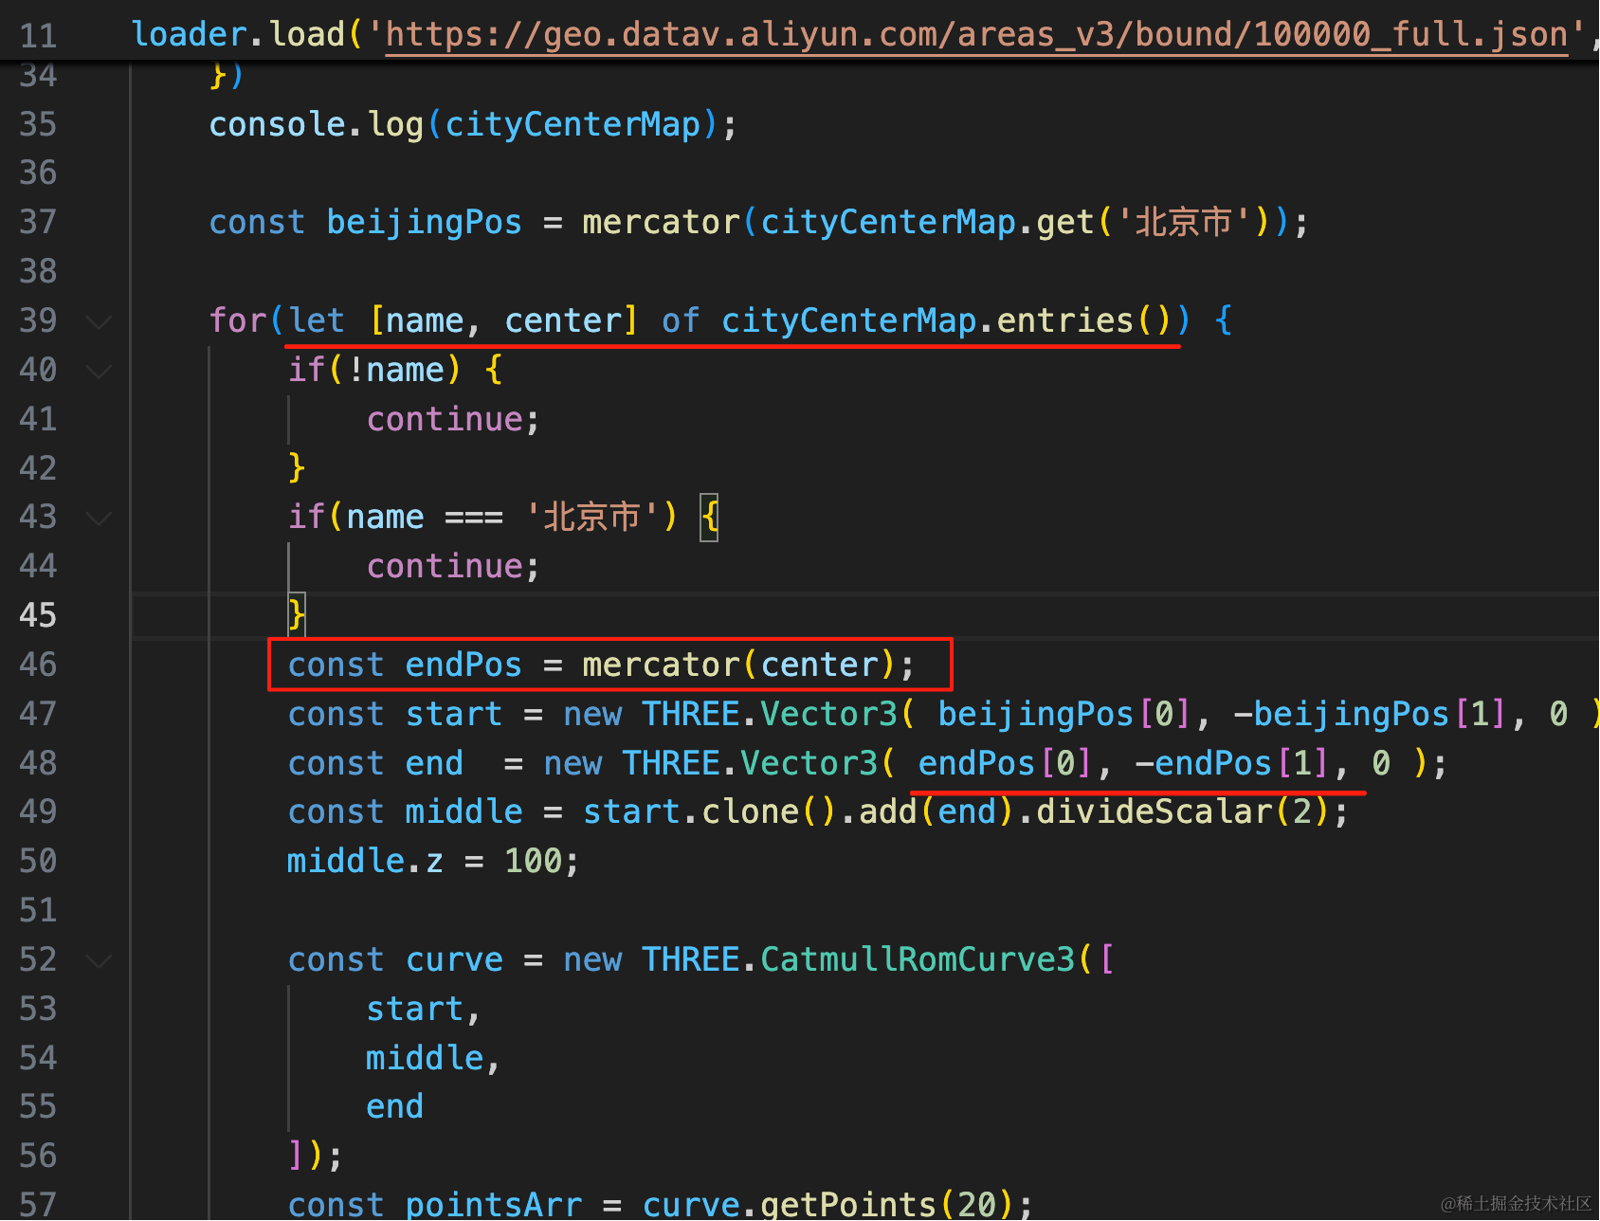The width and height of the screenshot is (1600, 1221).
Task: Click the endPos variable name on line 46
Action: pyautogui.click(x=464, y=665)
